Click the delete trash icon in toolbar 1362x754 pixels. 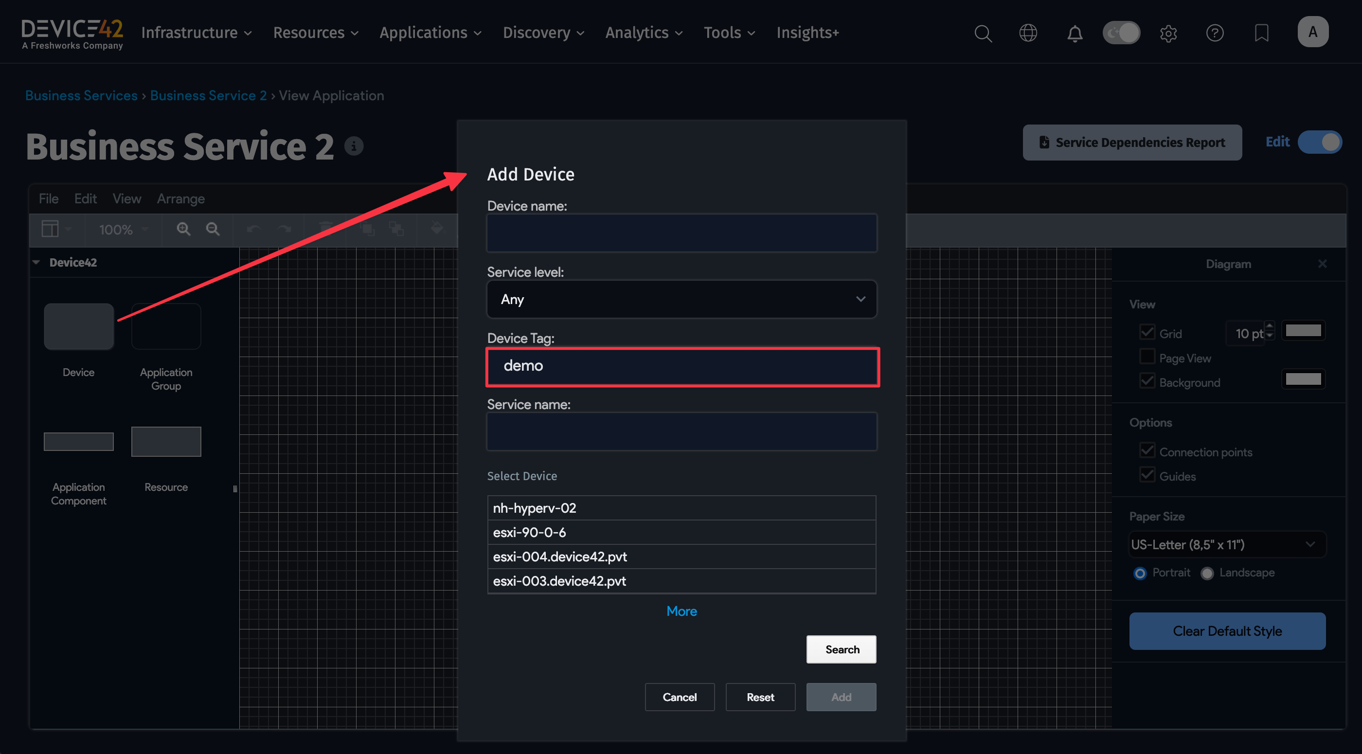click(x=326, y=229)
